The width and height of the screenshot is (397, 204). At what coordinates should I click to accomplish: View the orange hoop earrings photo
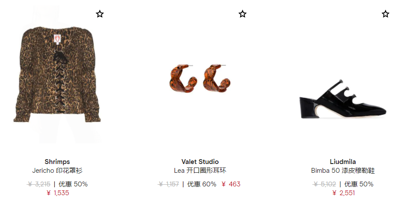pyautogui.click(x=200, y=78)
